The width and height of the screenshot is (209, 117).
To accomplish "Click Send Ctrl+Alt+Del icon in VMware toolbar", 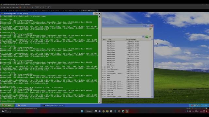I will 24,7.
